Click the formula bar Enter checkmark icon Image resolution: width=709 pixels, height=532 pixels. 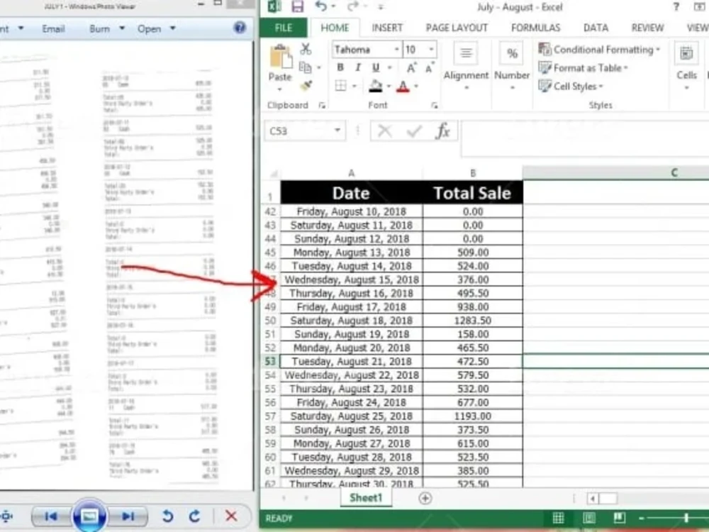414,131
